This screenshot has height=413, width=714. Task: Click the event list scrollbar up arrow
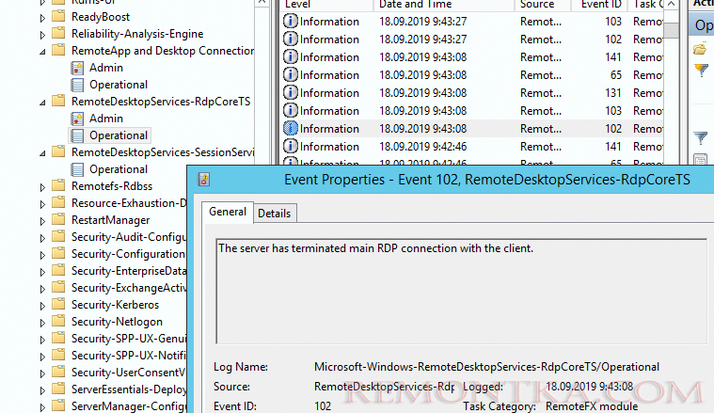click(x=671, y=5)
